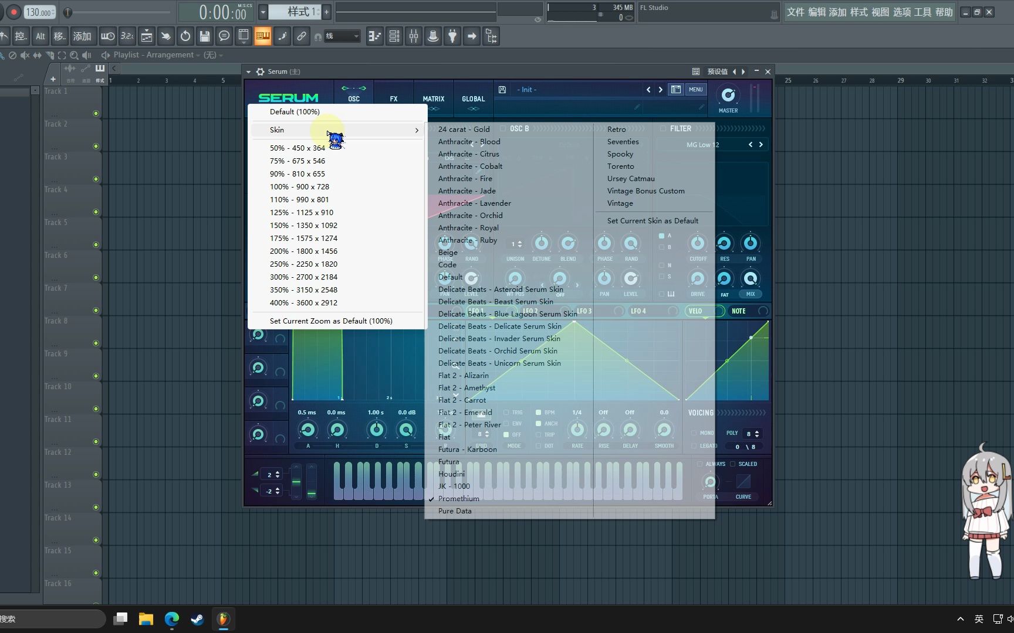Show the channel rack icon in toolbar
Screen dimensions: 1014x633
point(394,36)
